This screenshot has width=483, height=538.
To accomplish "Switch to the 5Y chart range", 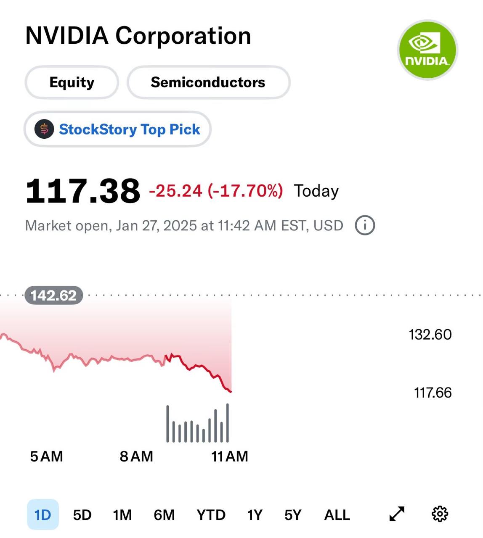I will click(293, 514).
